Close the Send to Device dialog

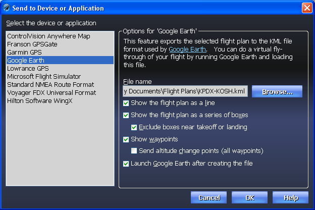(x=307, y=8)
